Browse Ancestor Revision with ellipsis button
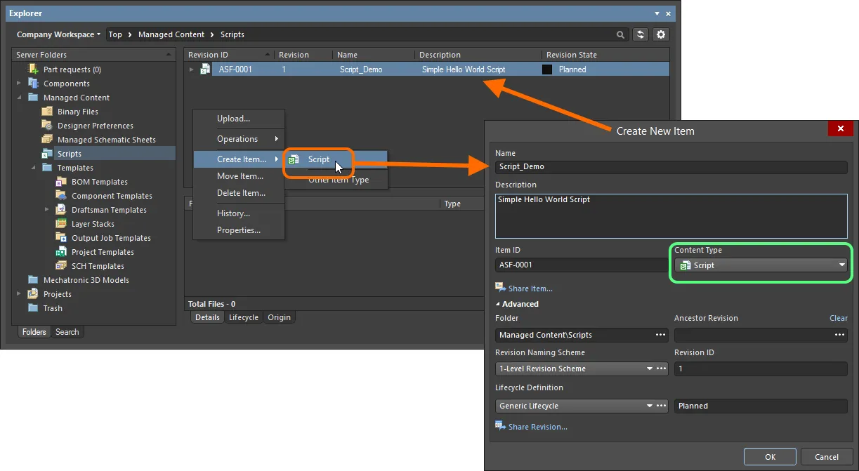Screen dimensions: 859x471 [x=840, y=335]
